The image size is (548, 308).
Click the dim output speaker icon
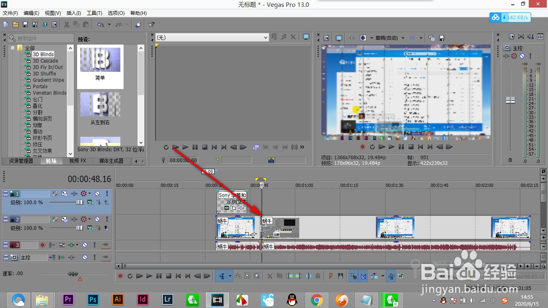(530, 36)
